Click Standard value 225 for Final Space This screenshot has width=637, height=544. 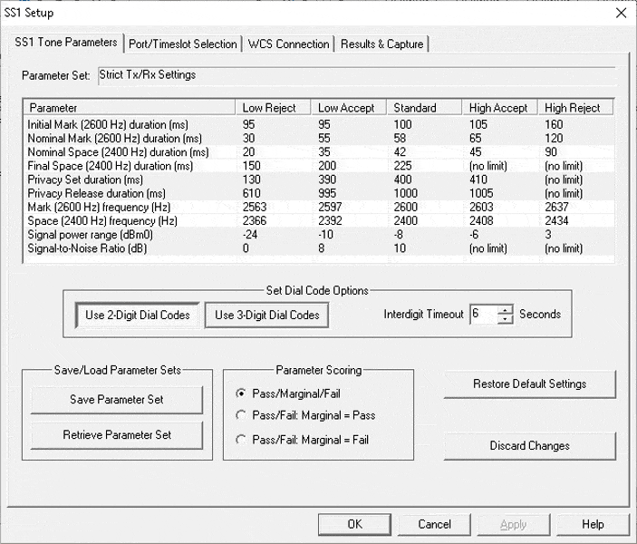point(402,166)
